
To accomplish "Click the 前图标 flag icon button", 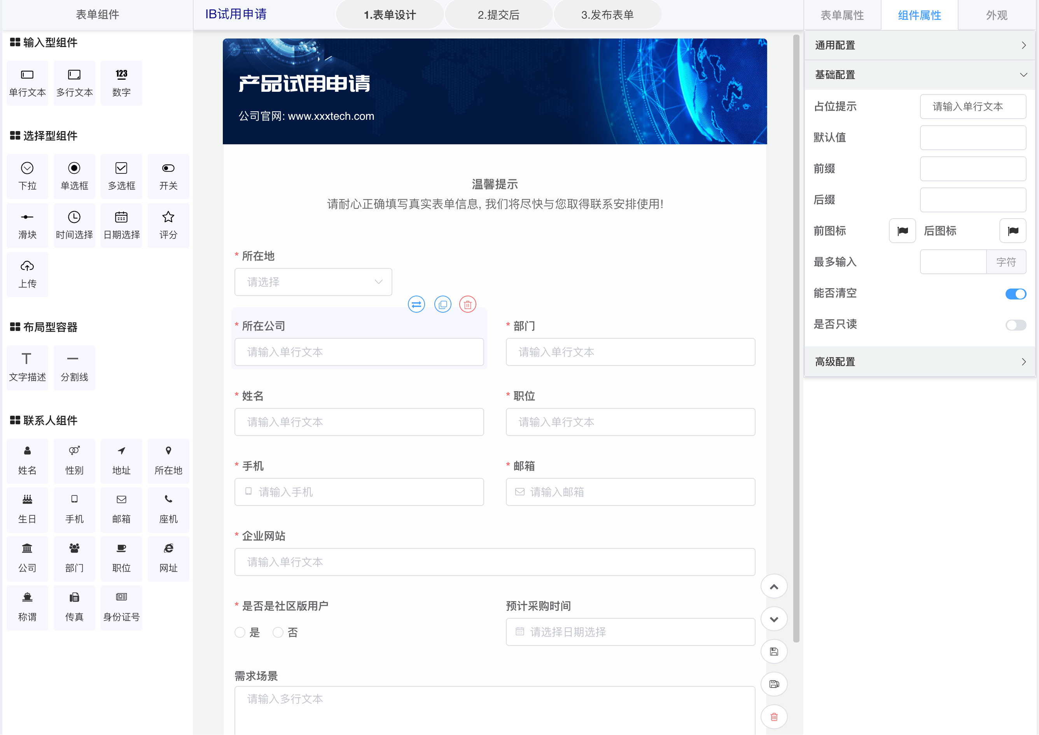I will tap(902, 231).
